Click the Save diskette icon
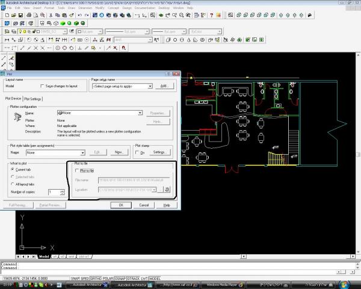Screen dimensions: 361x289 click(20, 15)
